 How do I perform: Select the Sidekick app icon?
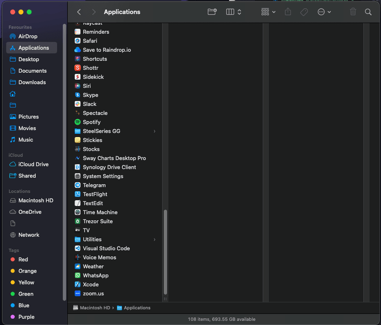77,77
